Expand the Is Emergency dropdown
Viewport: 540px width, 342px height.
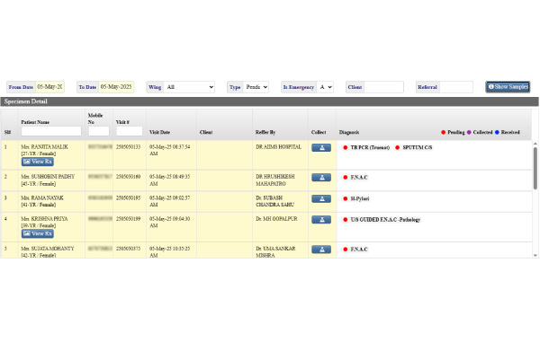[325, 87]
